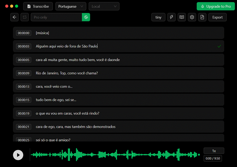Click timestamp 00:00:03
The image size is (237, 167).
click(24, 46)
